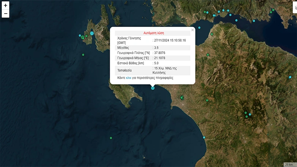297x167 pixels.
Task: Pick the cyan marker at the map's right edge
Action: coord(290,77)
